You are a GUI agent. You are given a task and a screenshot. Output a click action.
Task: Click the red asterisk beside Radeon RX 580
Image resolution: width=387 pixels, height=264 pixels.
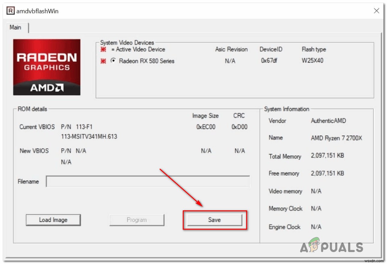pyautogui.click(x=104, y=61)
